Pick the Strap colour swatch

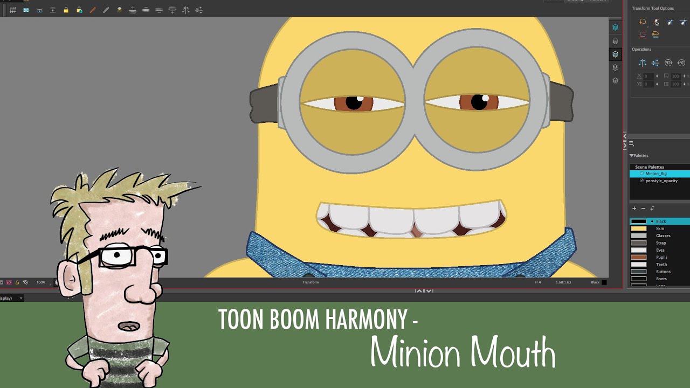(x=639, y=243)
